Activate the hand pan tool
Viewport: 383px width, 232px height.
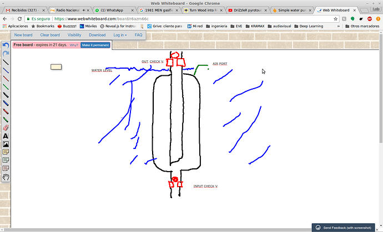[x=6, y=177]
